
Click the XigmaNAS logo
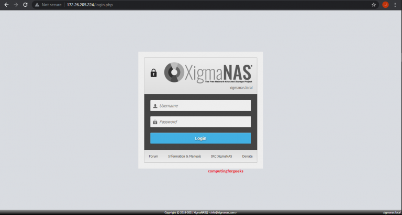coord(208,73)
